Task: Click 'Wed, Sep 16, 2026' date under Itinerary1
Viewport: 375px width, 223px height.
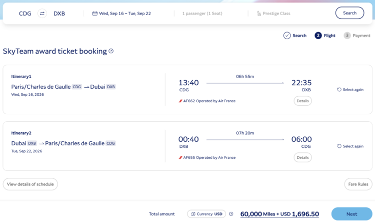Action: [x=27, y=95]
